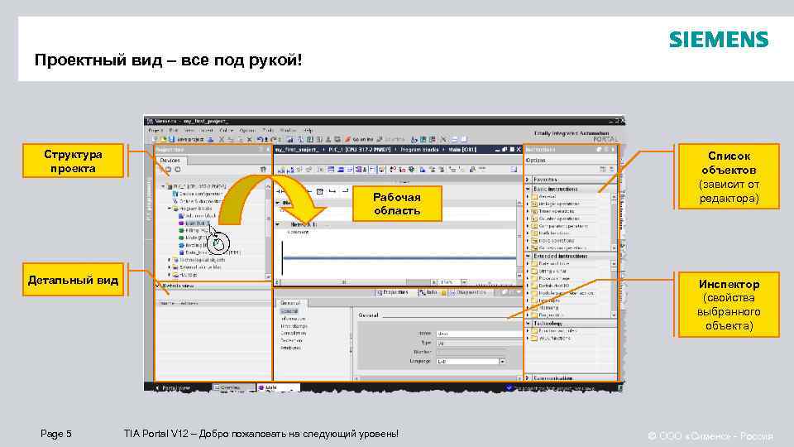Open the Language dropdown in inspector
This screenshot has width=794, height=447.
pos(502,362)
